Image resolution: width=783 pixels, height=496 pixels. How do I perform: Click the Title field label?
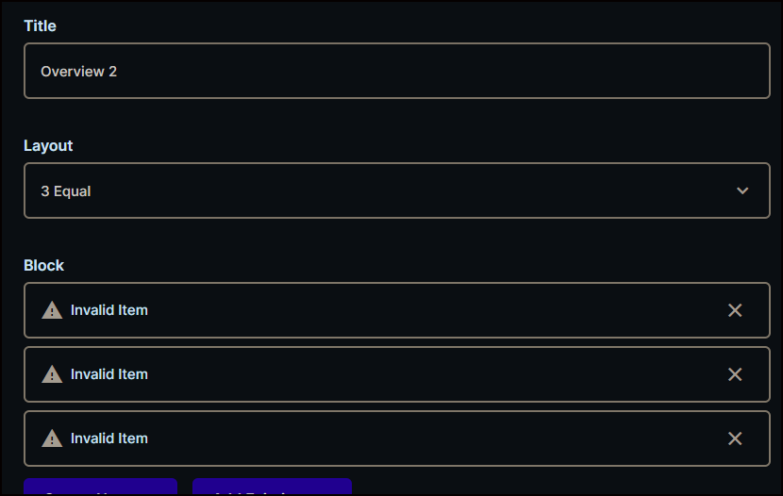tap(40, 26)
